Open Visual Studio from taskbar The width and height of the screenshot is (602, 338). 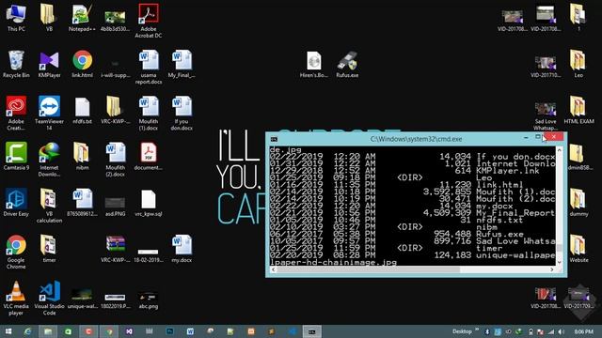point(129,331)
